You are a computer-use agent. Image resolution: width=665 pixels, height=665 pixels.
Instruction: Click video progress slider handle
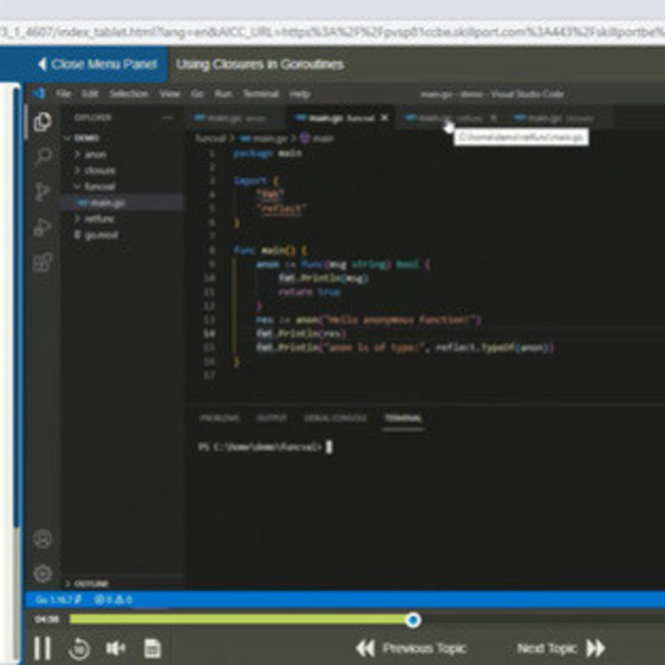point(412,620)
